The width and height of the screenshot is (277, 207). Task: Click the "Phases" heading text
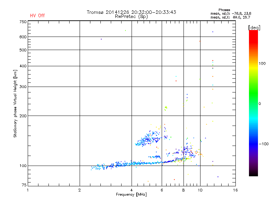point(224,10)
